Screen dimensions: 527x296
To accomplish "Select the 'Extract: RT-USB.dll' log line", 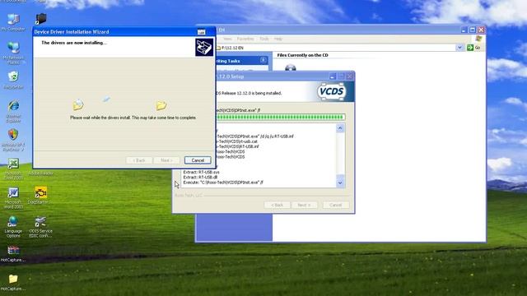I will coord(200,178).
